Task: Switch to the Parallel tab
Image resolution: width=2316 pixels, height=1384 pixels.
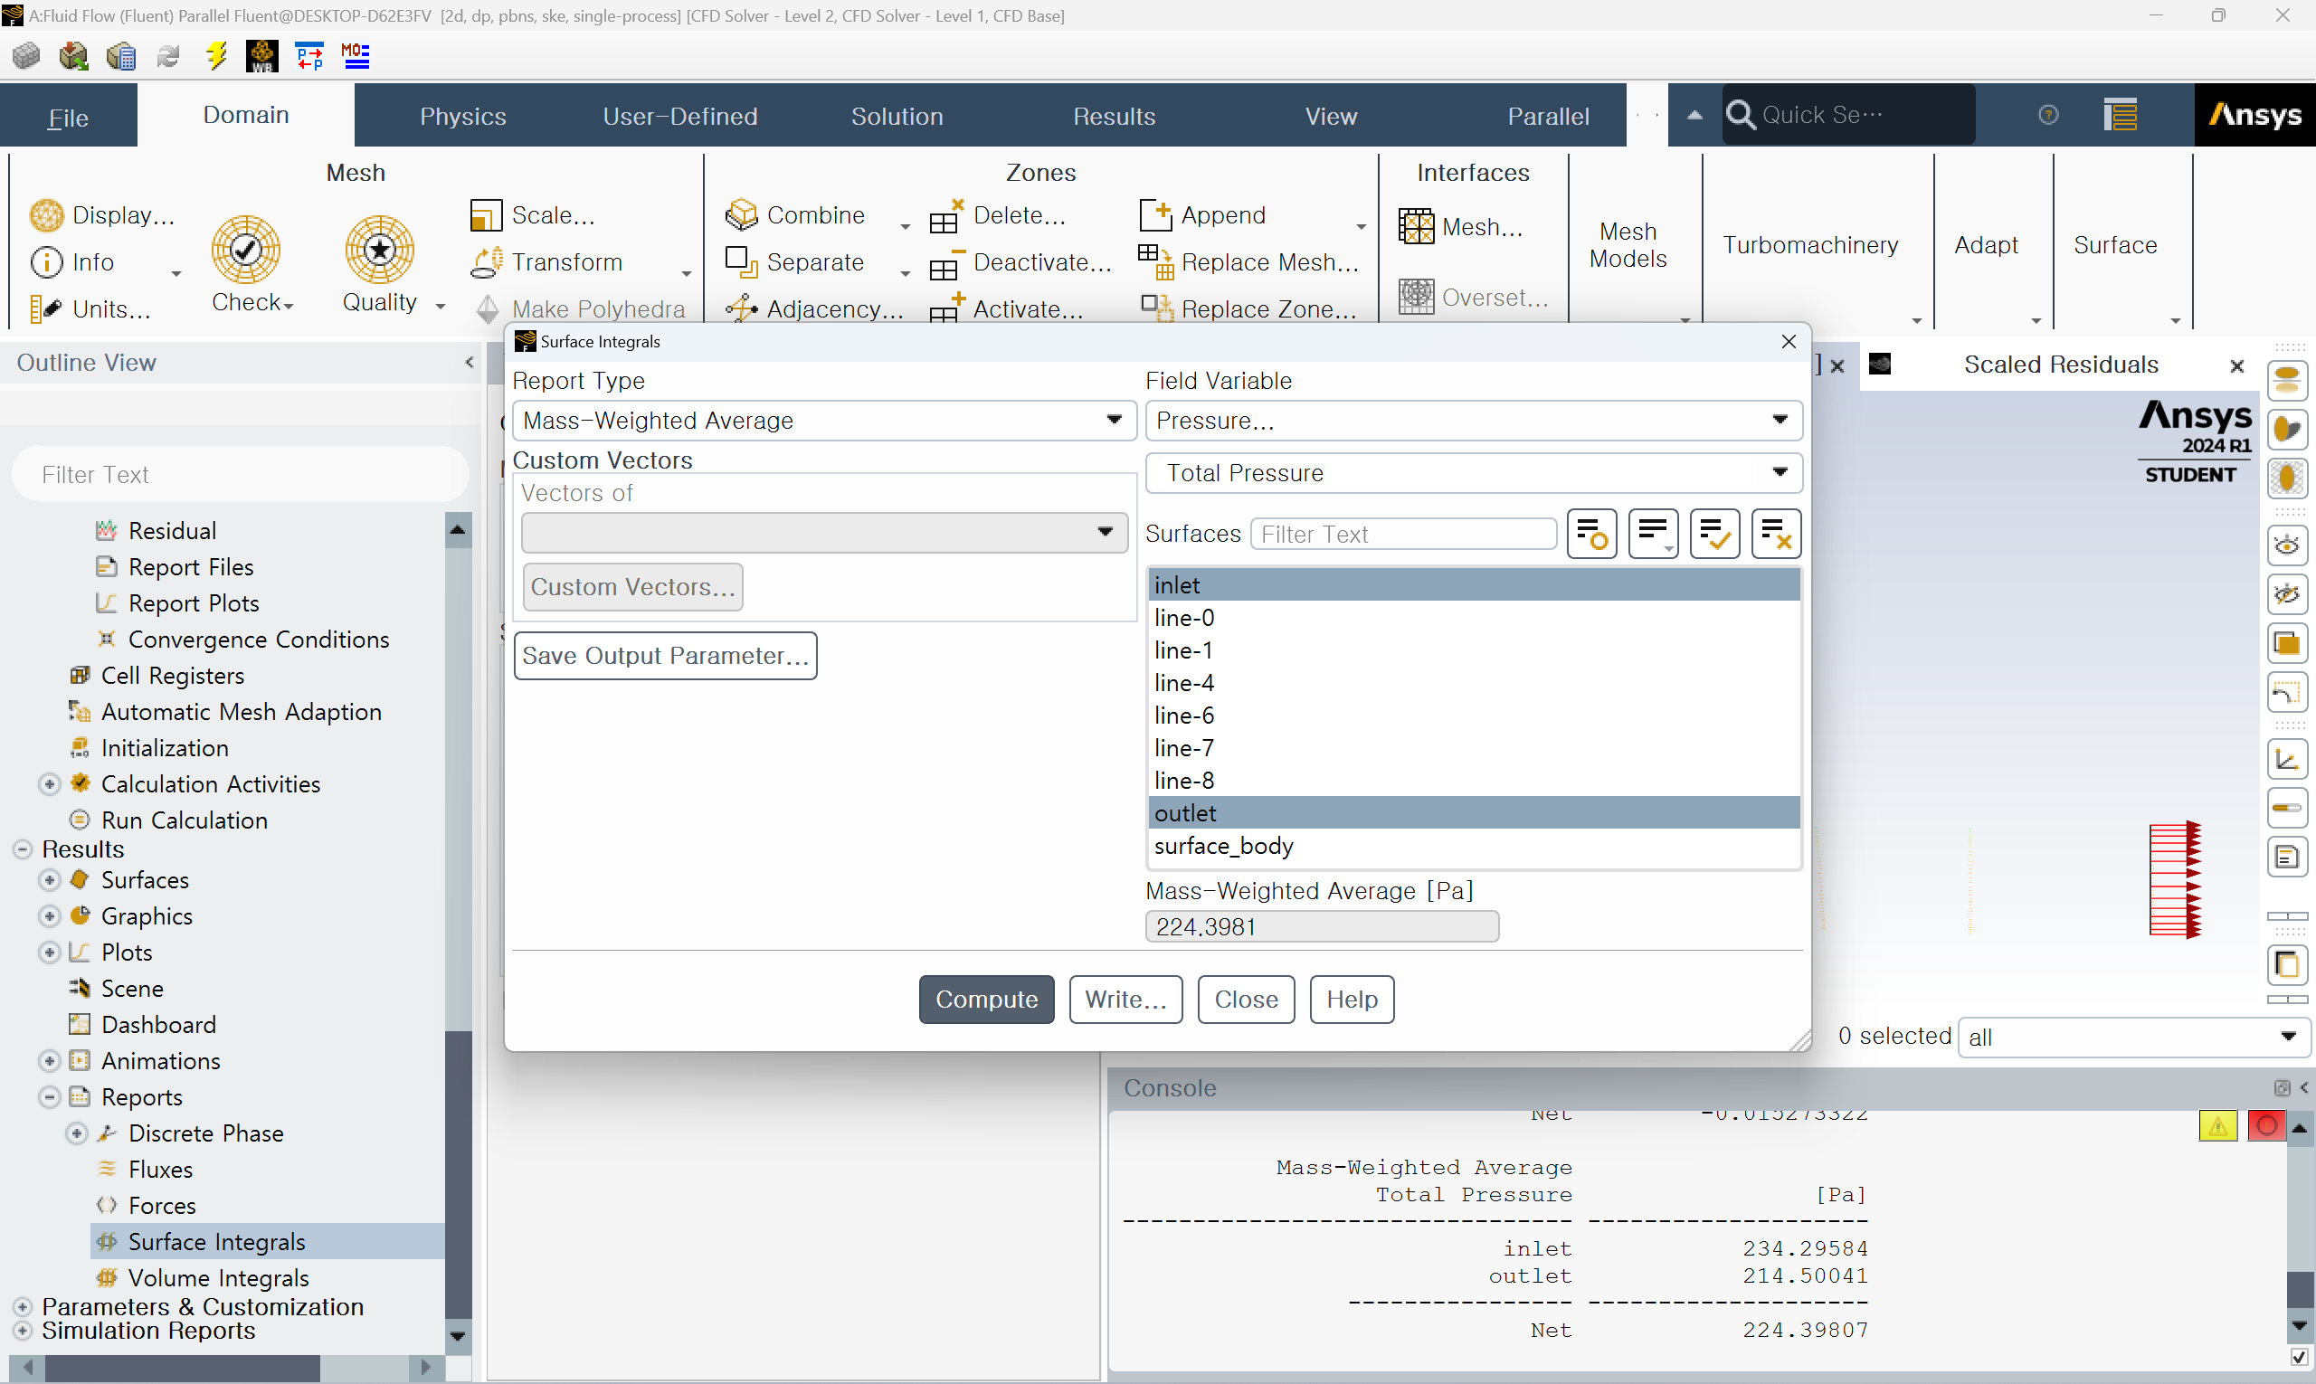Action: coord(1548,117)
